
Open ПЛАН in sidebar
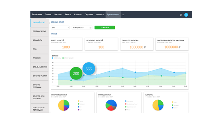point(40,49)
